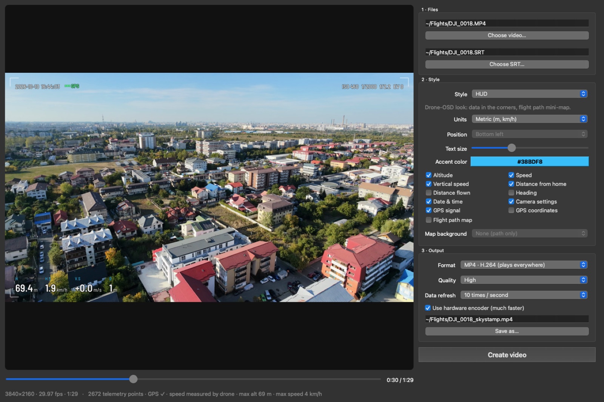Uncheck the Camera settings checkbox
Screen dimensions: 604x402
click(x=511, y=202)
